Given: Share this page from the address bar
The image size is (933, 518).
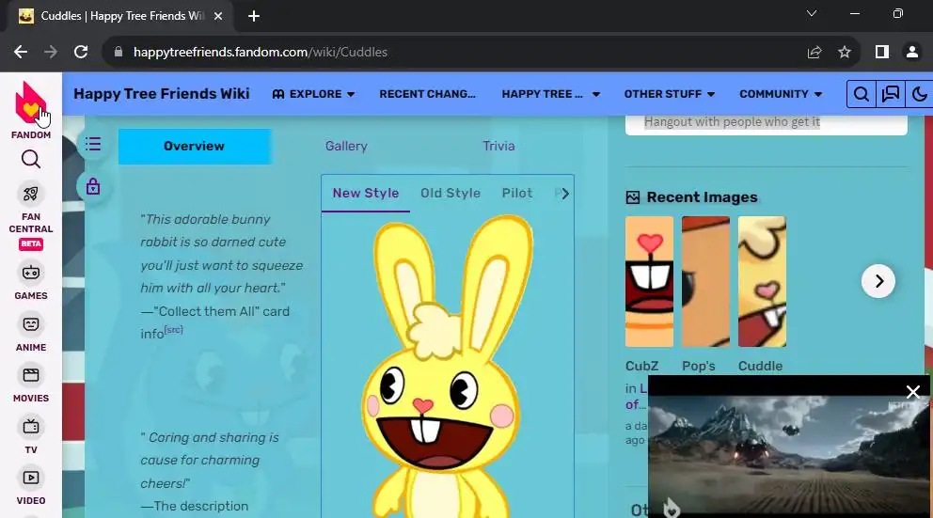Looking at the screenshot, I should [814, 53].
